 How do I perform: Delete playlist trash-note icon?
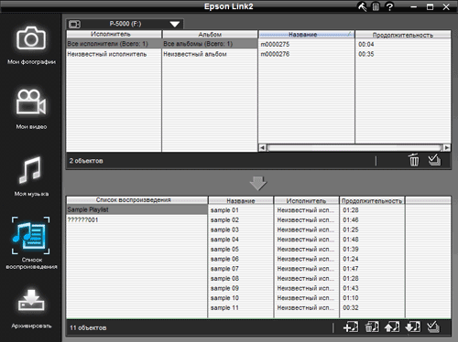(372, 327)
